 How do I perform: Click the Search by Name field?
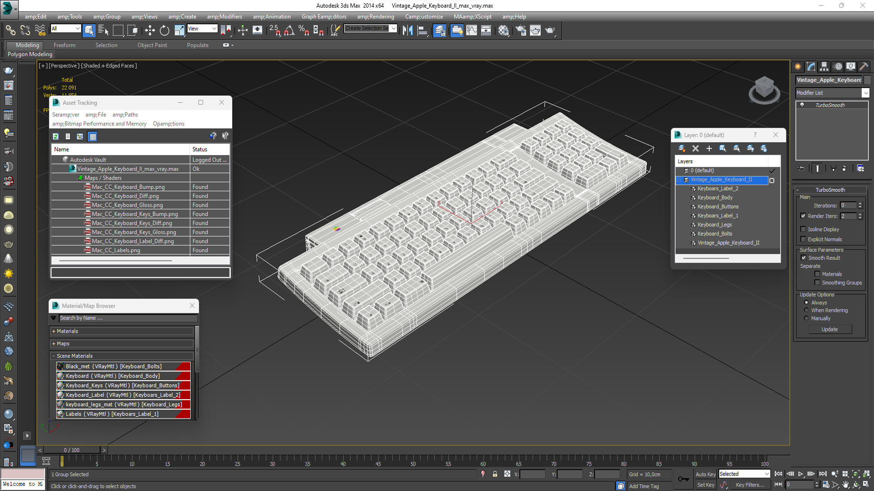click(x=128, y=318)
